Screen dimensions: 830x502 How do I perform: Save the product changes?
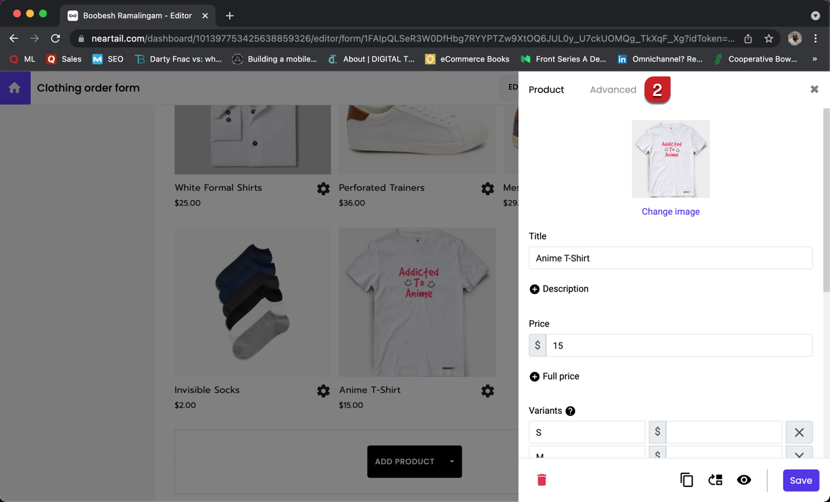point(801,480)
